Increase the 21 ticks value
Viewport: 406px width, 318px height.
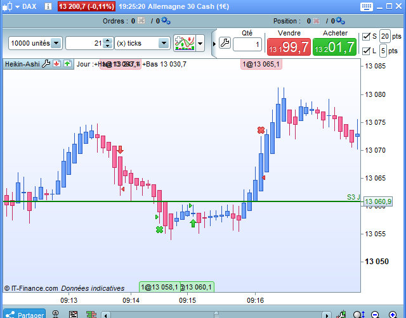(x=107, y=41)
